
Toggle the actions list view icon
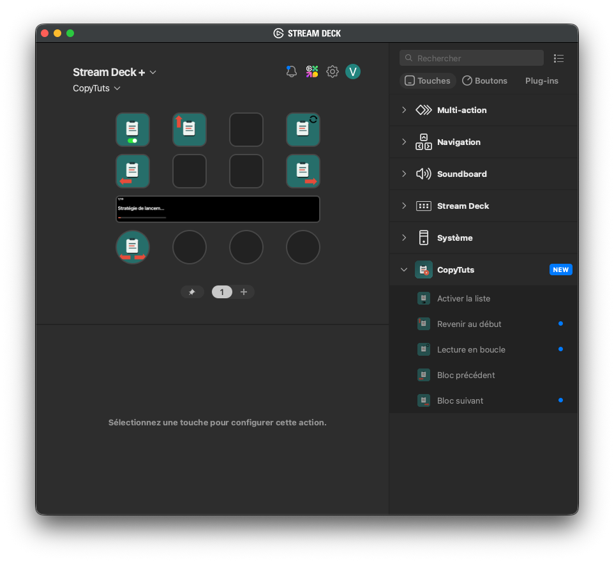point(558,58)
